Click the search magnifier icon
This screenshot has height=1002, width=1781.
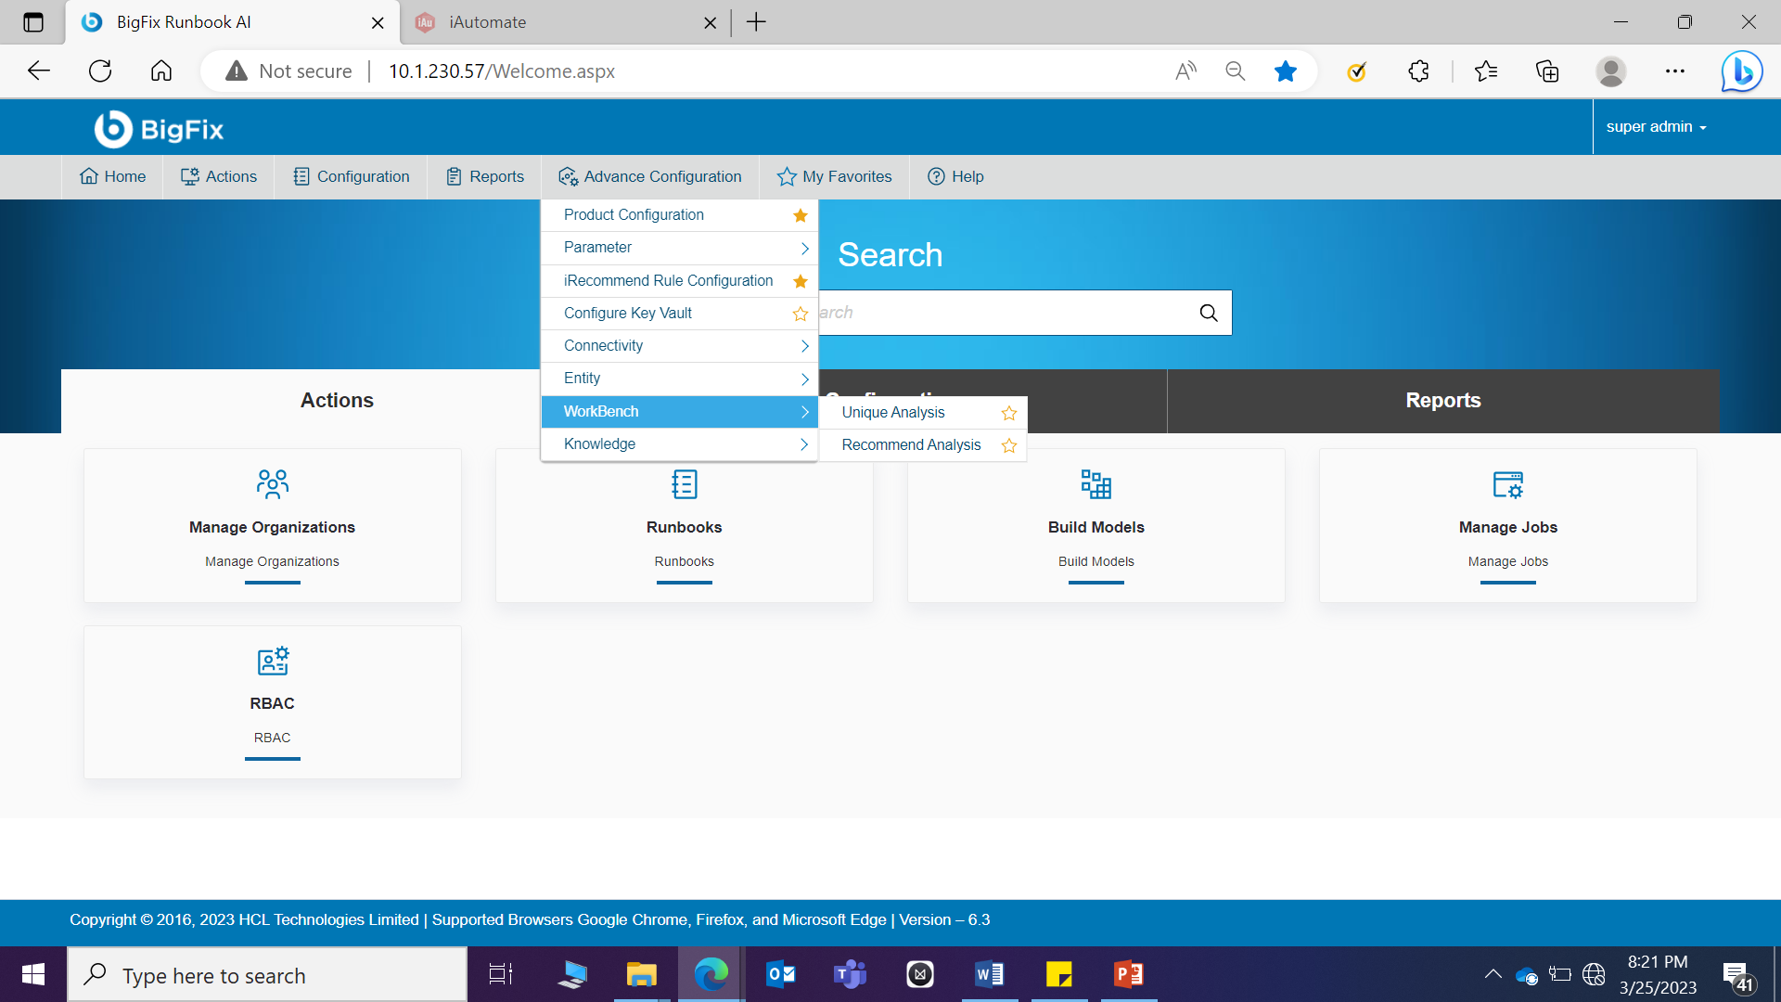pos(1209,313)
